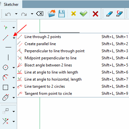Click the redo arrow icon

24,14
